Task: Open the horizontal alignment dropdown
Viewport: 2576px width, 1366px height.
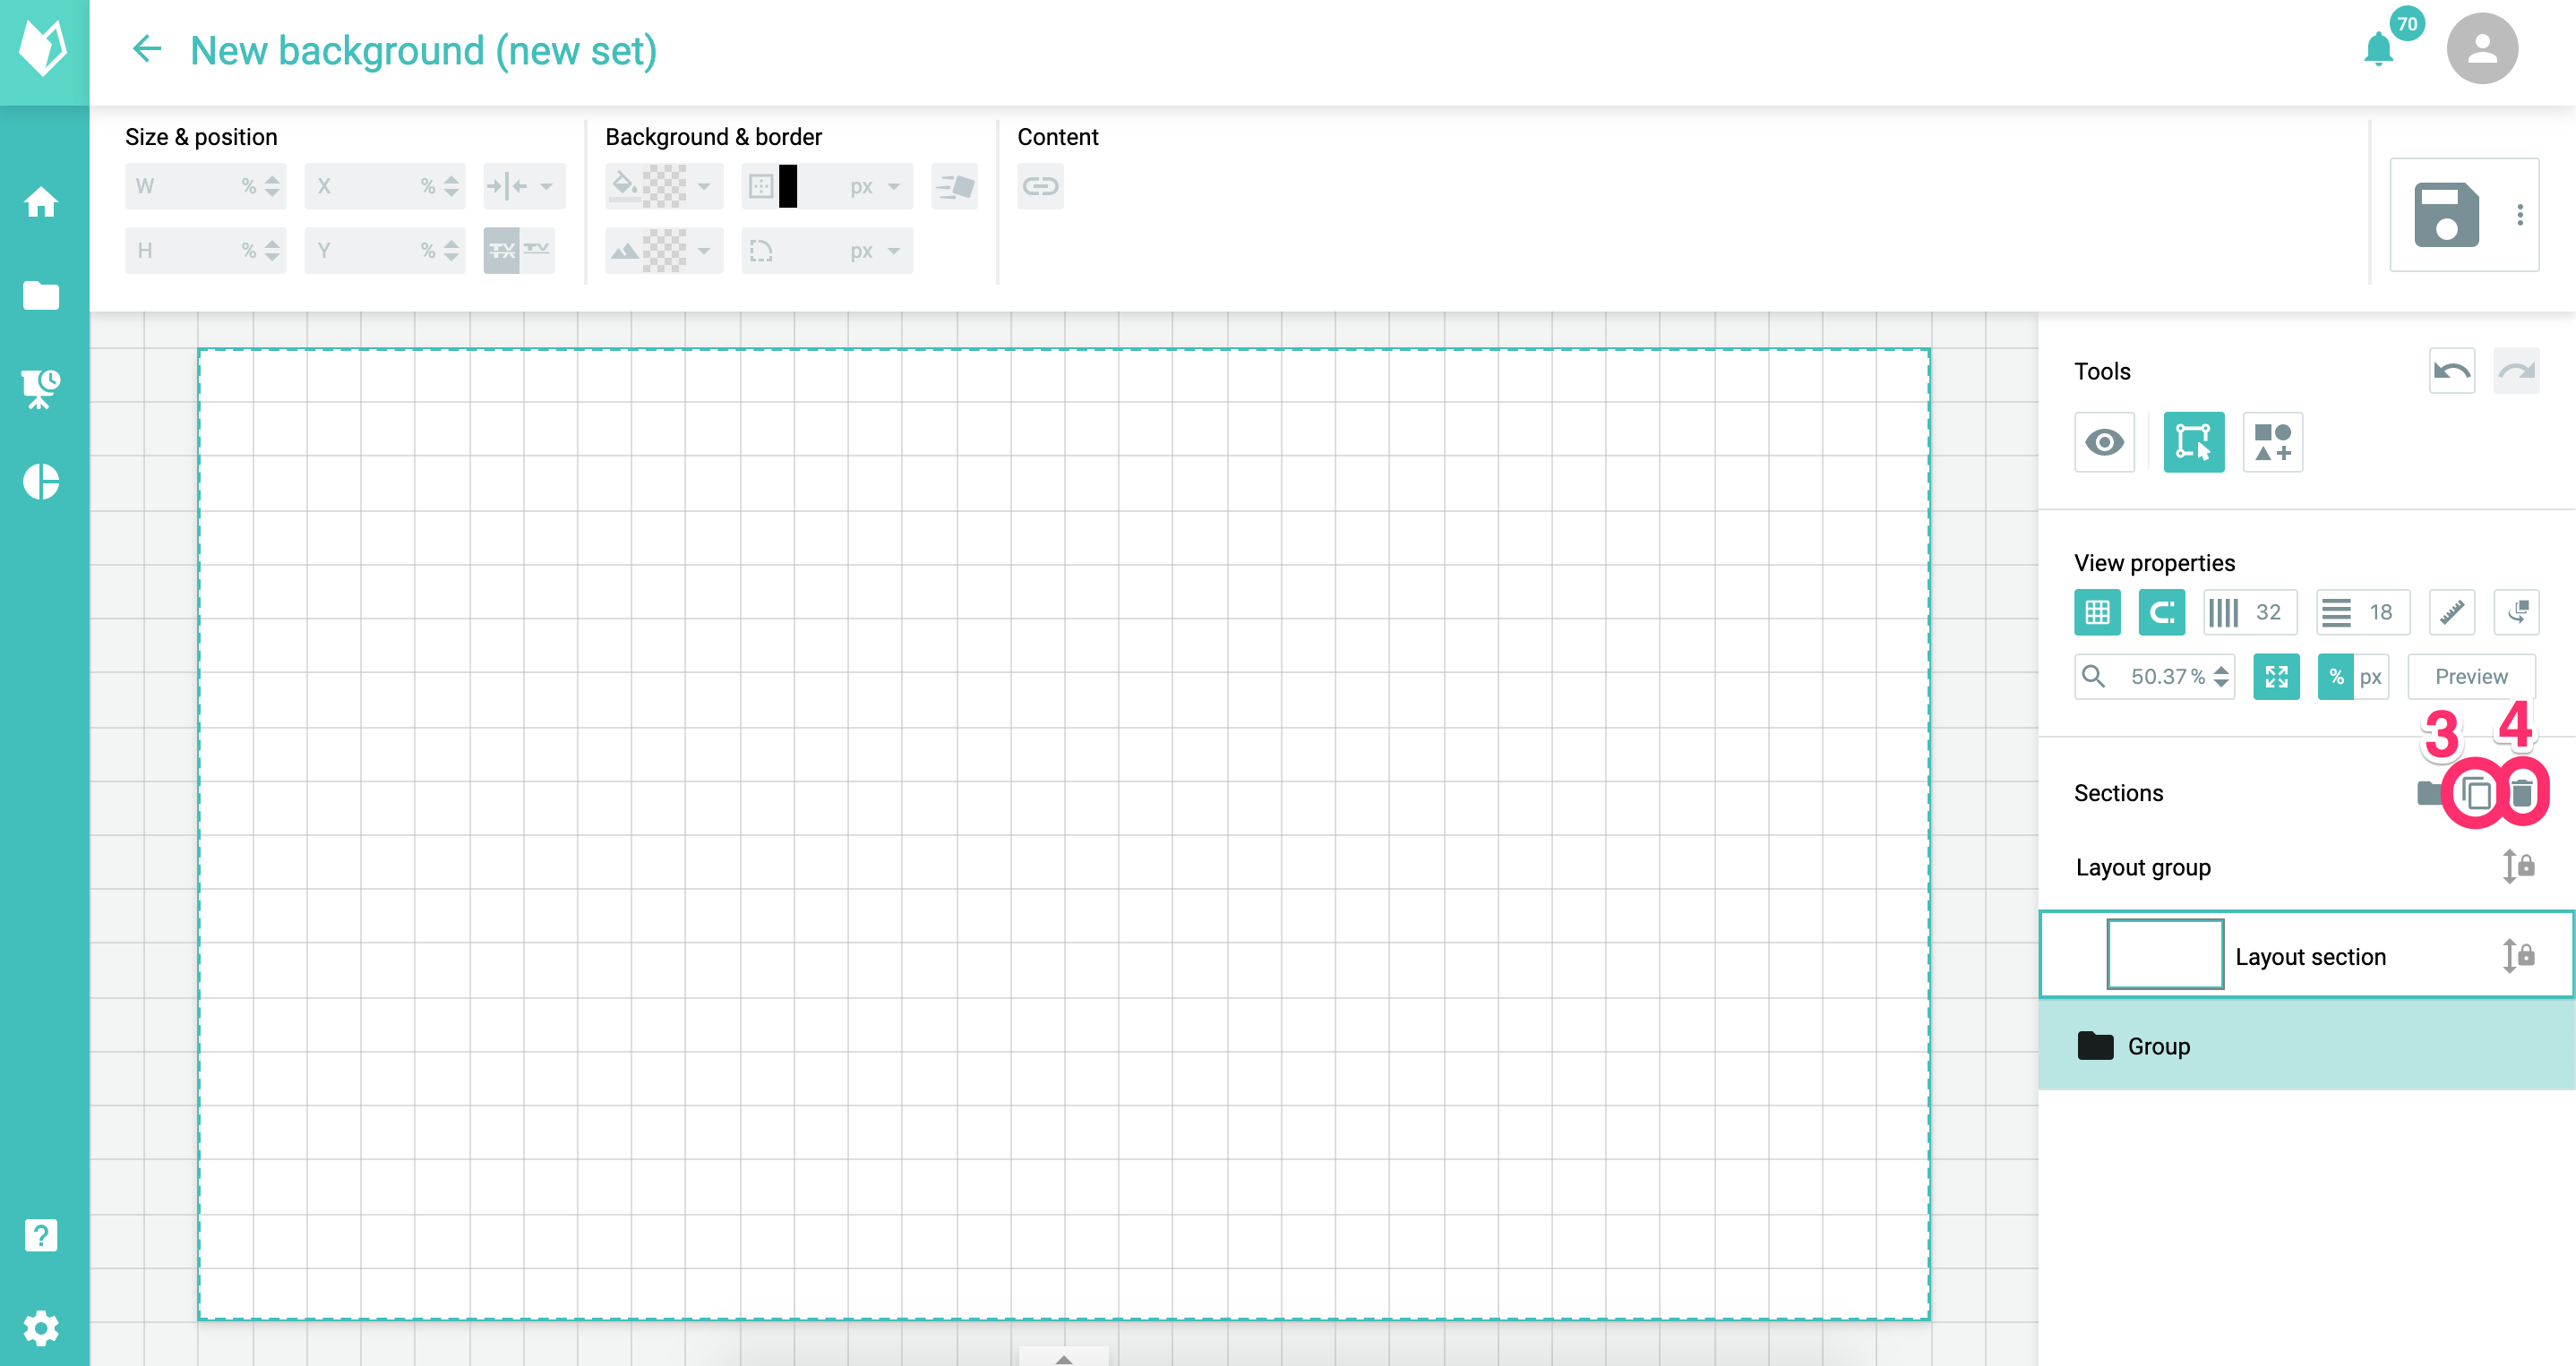Action: [524, 186]
